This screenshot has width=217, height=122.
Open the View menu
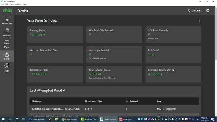(x=12, y=5)
